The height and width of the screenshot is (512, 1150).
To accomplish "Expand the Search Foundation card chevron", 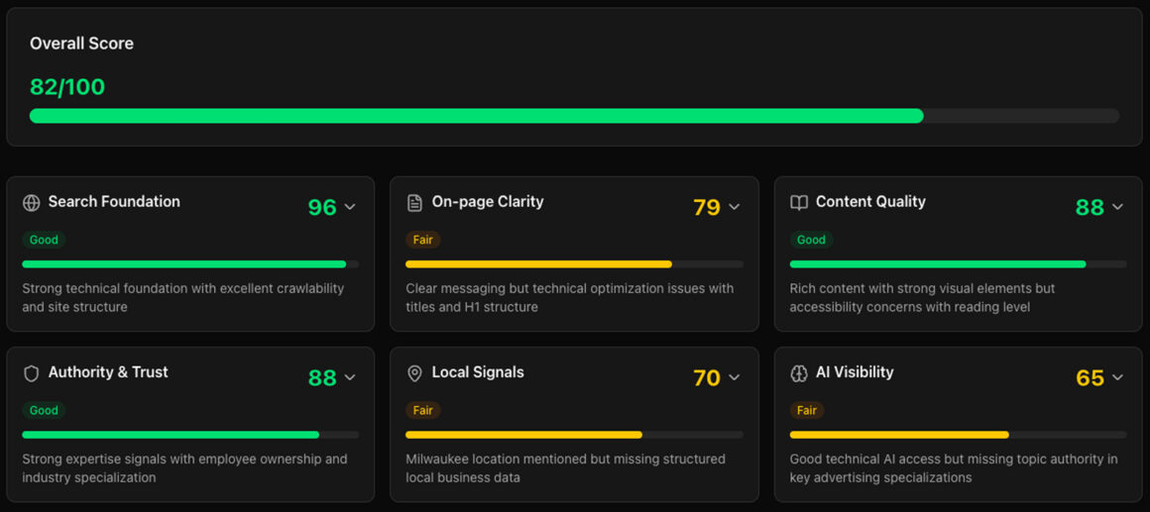I will [x=350, y=207].
